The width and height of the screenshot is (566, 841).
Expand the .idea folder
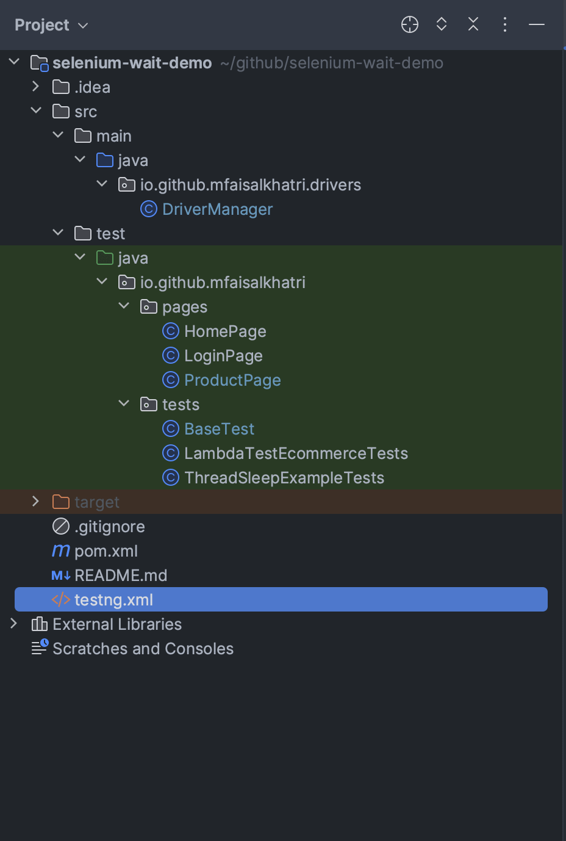click(x=35, y=87)
